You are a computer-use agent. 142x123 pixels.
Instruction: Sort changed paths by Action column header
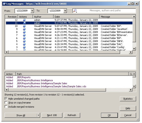point(10,74)
